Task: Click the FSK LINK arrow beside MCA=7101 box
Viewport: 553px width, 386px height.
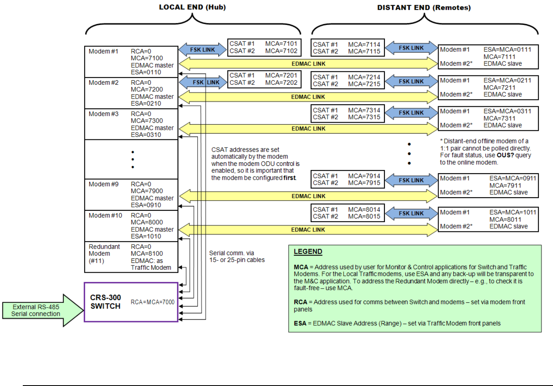Action: coord(202,50)
